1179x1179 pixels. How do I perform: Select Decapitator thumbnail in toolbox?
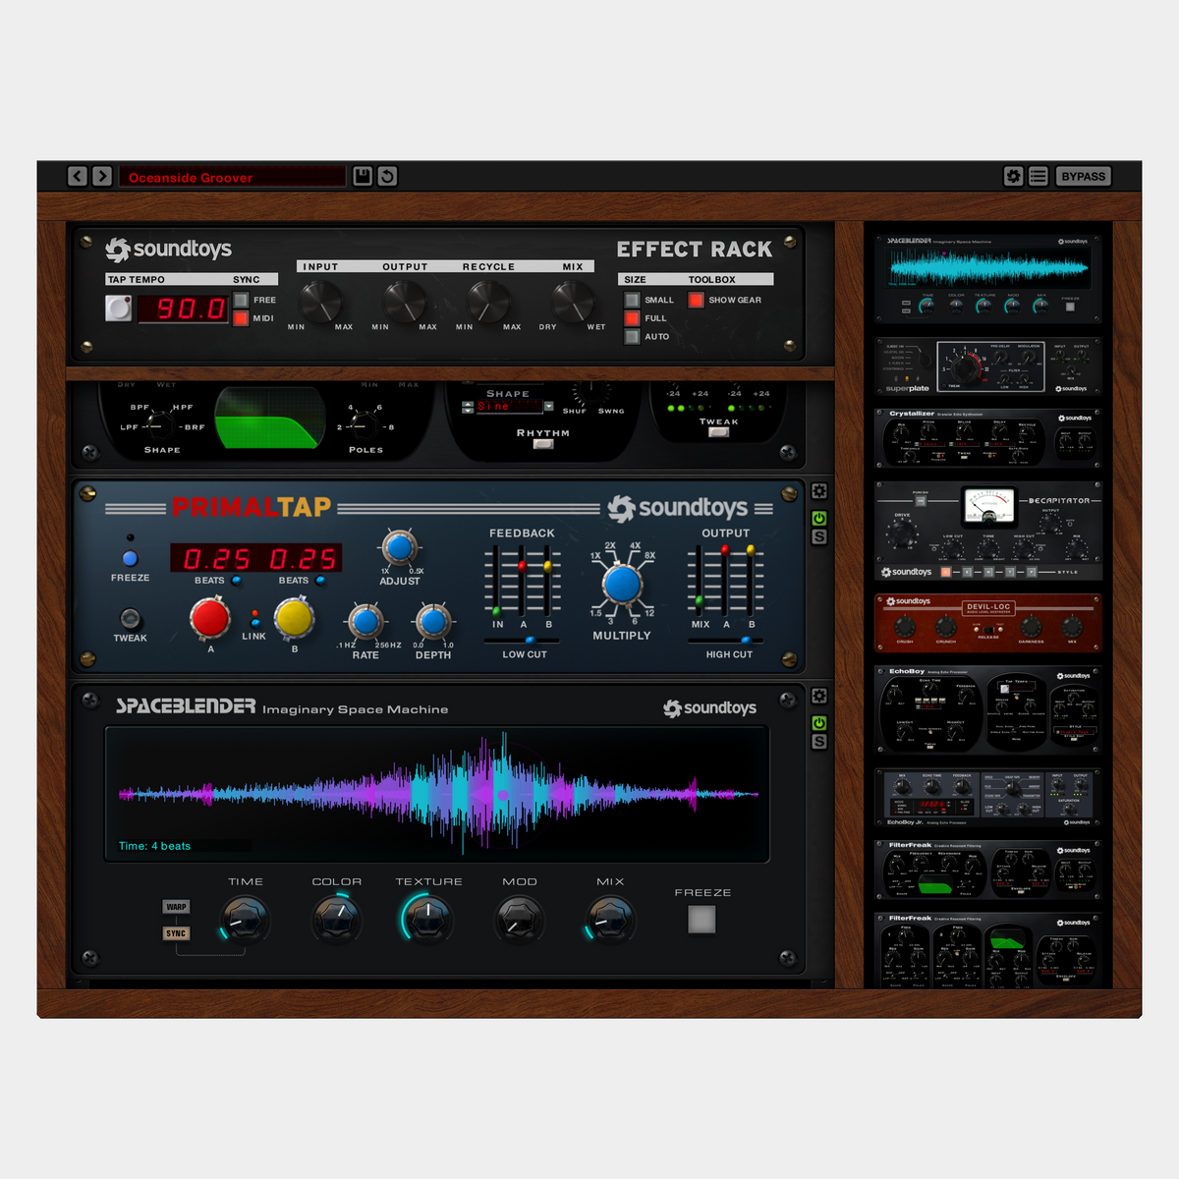point(987,531)
